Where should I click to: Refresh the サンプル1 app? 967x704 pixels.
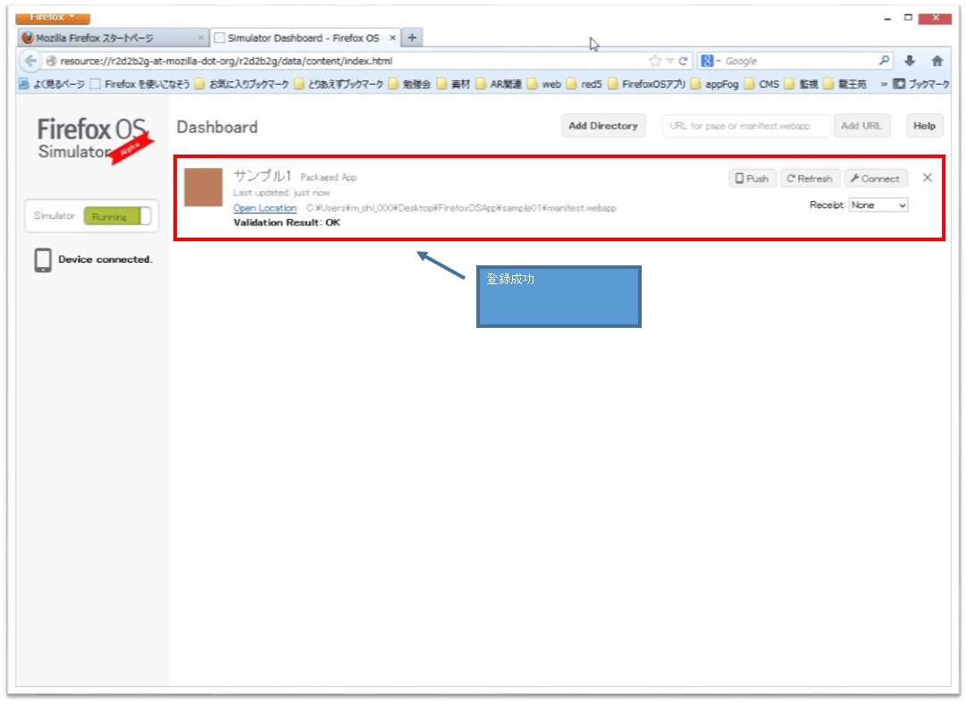(810, 179)
